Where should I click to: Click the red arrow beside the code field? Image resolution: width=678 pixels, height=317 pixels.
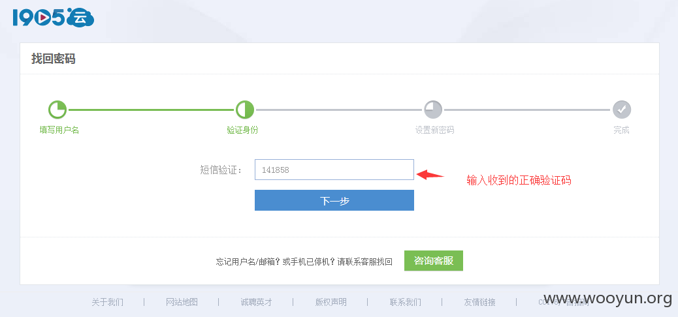click(430, 174)
